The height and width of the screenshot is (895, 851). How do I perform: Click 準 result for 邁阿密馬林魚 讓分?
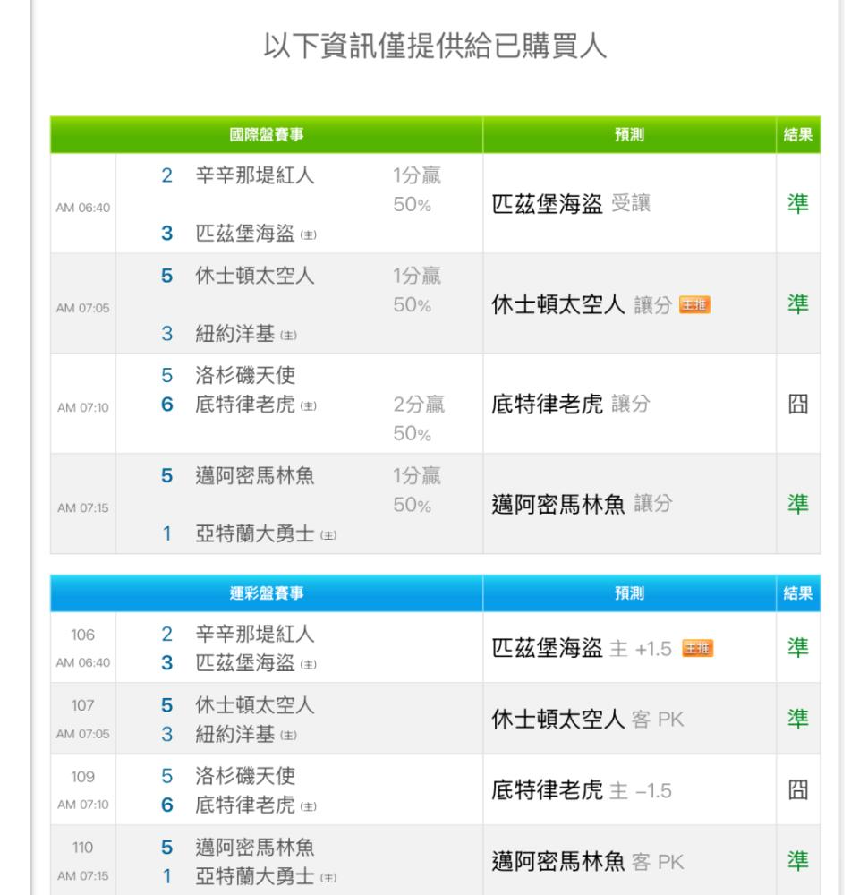coord(798,504)
